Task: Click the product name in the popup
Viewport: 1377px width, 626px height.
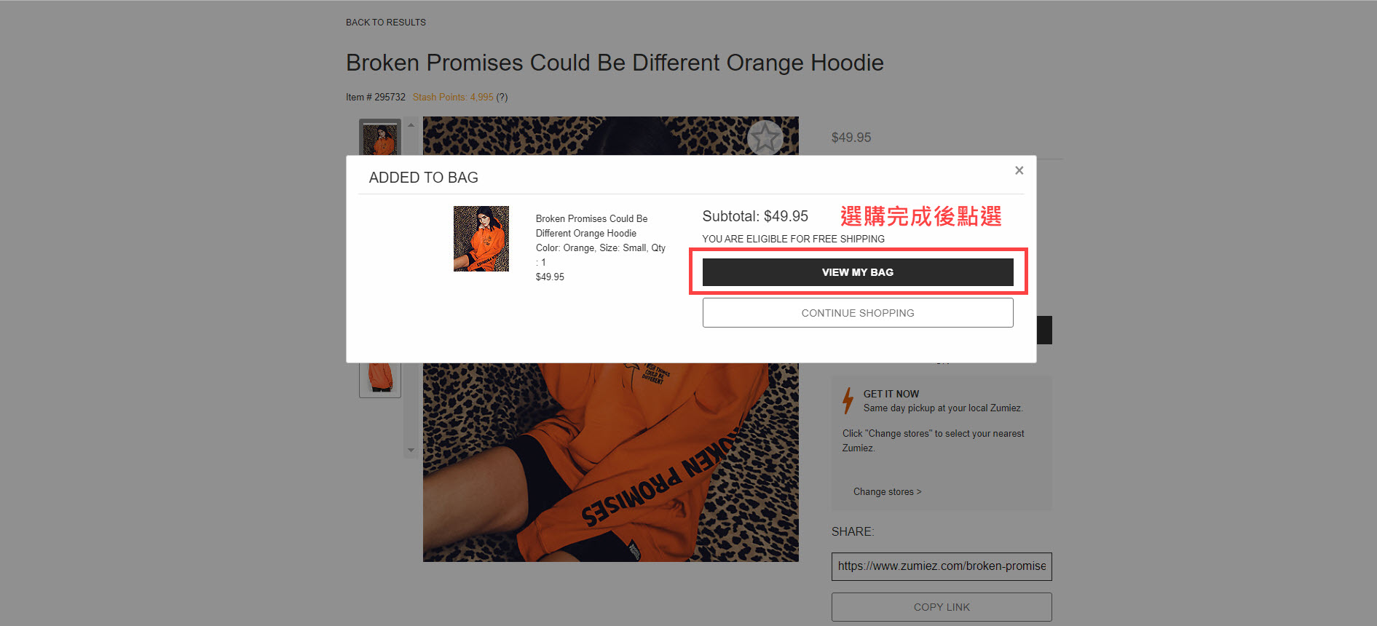Action: 591,226
